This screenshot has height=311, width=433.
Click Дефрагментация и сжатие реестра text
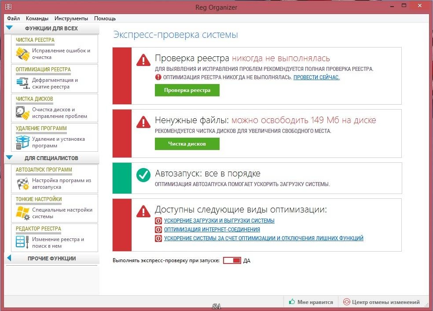(55, 83)
